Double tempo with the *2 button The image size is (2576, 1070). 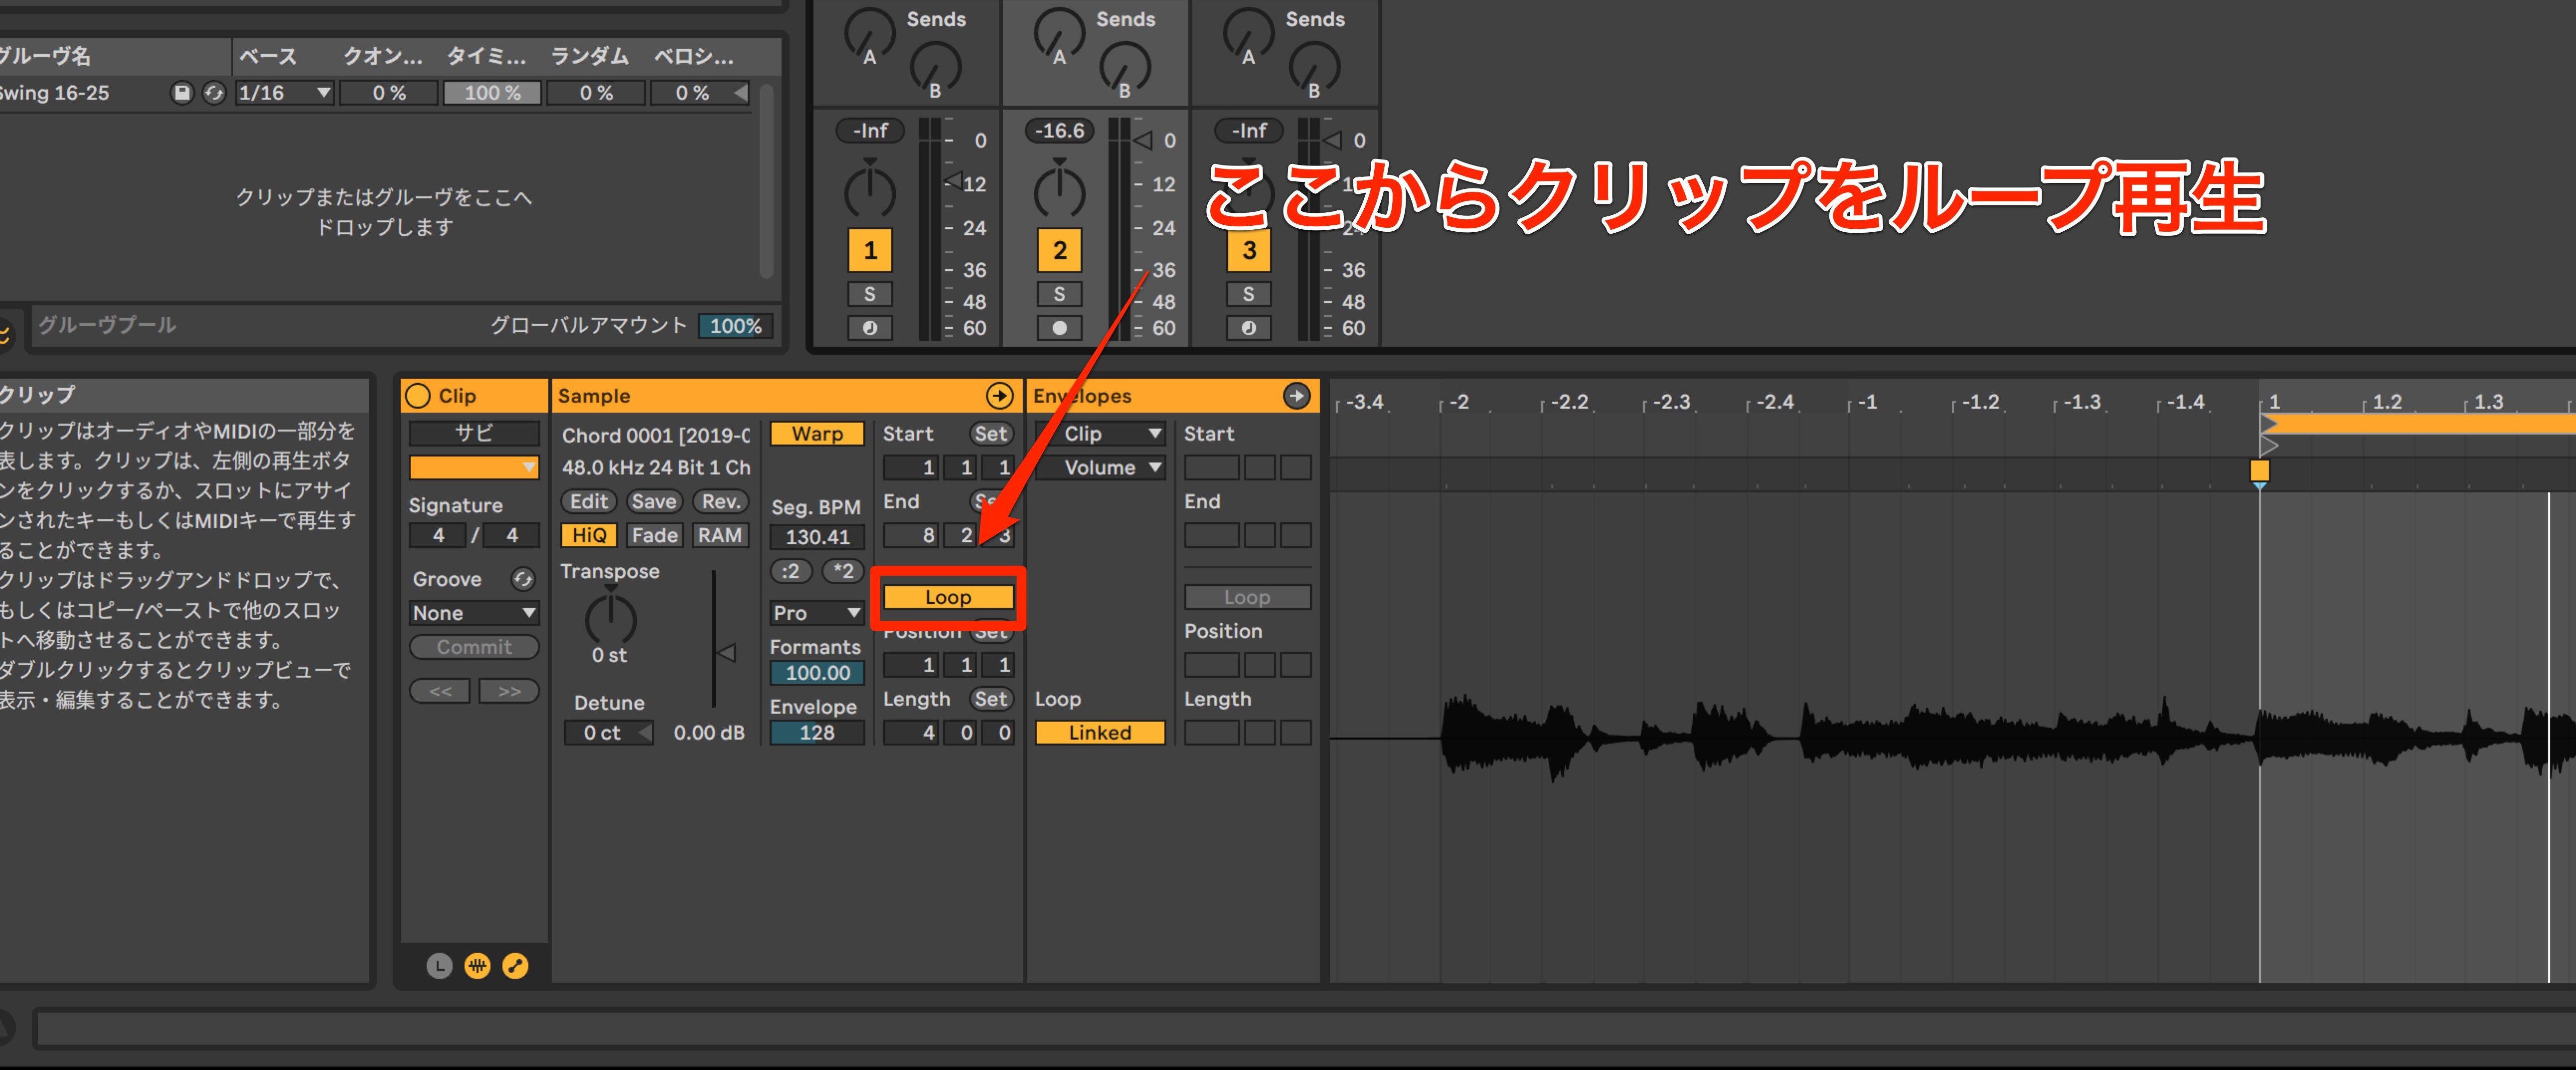843,571
